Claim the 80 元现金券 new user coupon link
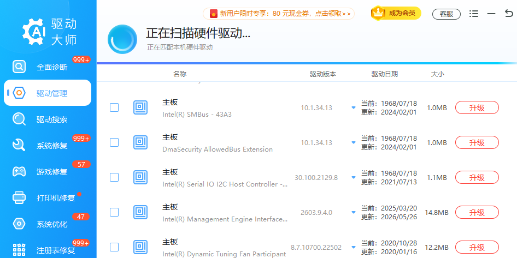The image size is (517, 258). [279, 14]
